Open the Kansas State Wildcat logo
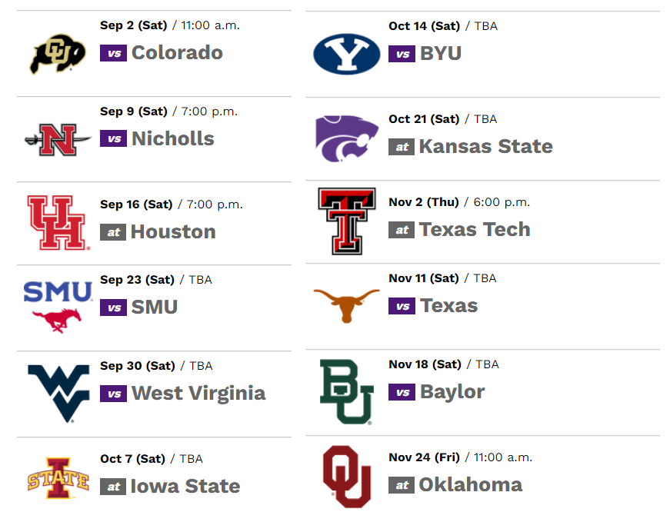Image resolution: width=670 pixels, height=522 pixels. 346,138
